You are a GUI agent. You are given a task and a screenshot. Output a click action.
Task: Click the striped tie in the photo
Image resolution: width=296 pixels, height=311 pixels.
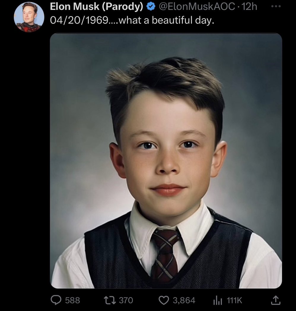pos(165,255)
